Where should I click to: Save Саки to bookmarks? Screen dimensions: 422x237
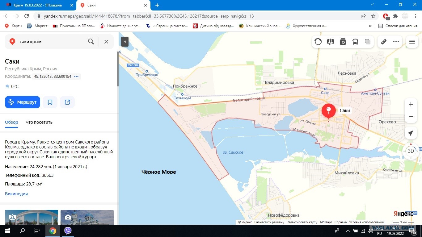[50, 102]
